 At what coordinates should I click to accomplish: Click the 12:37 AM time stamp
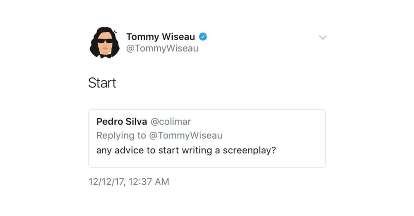click(149, 182)
